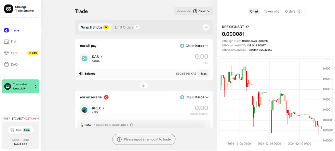Click the 2024-12-08 05:00 axis label
335x151 pixels.
[240, 144]
